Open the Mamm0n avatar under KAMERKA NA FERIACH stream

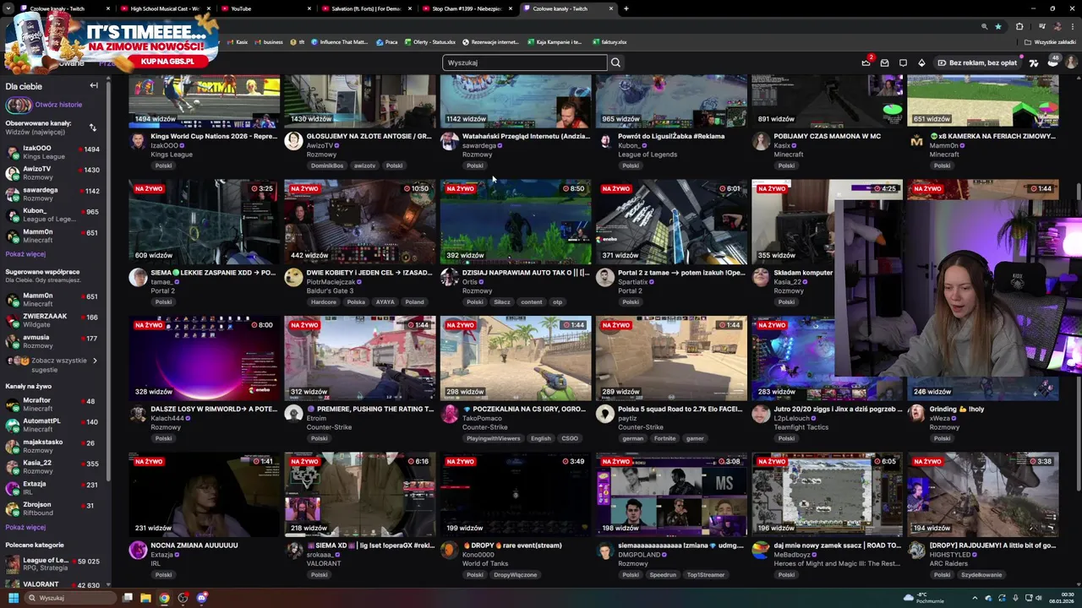[x=916, y=141]
